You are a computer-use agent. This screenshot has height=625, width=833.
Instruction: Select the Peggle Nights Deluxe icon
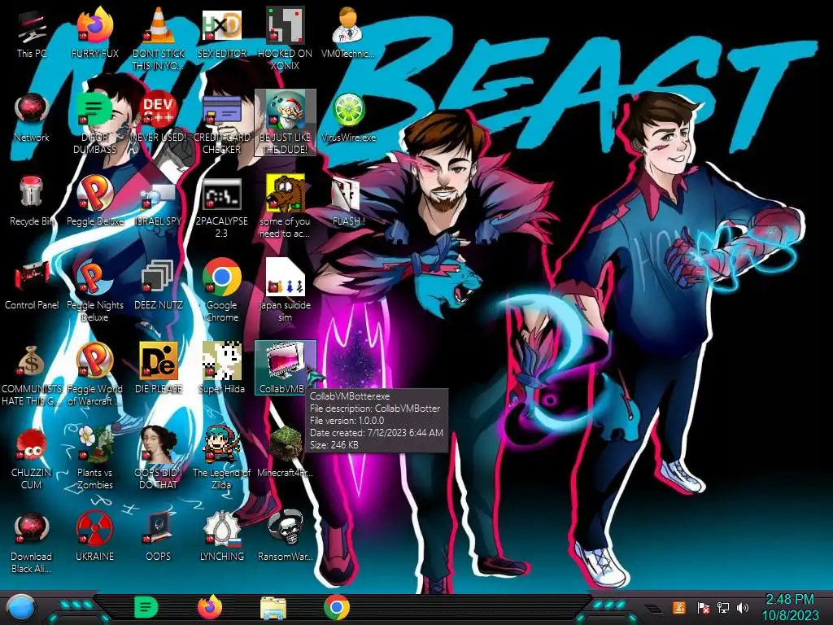coord(94,291)
